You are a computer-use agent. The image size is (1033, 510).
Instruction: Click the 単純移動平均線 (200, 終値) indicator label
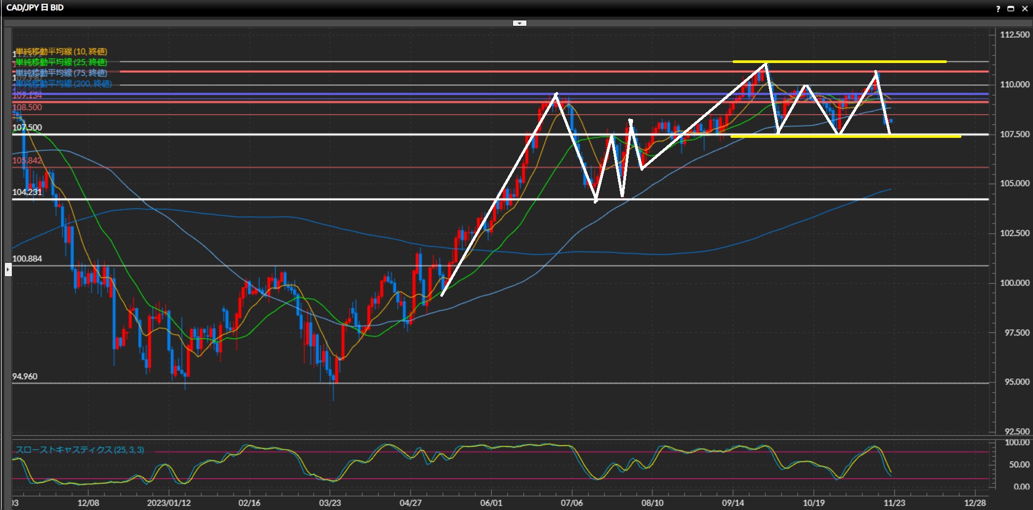pos(64,84)
